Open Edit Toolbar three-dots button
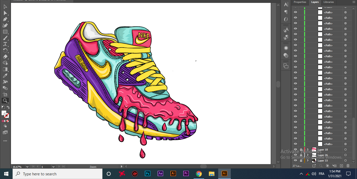Image resolution: width=357 pixels, height=179 pixels. (5, 141)
